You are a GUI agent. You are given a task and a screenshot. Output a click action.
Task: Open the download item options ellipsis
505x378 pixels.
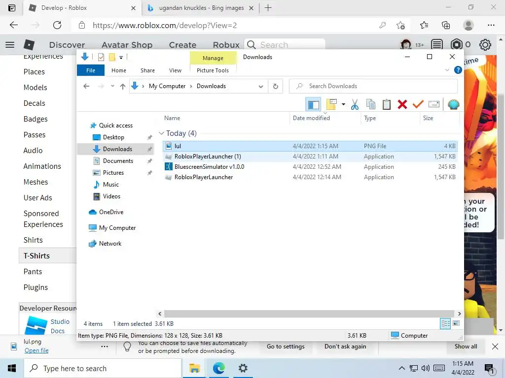pyautogui.click(x=105, y=346)
